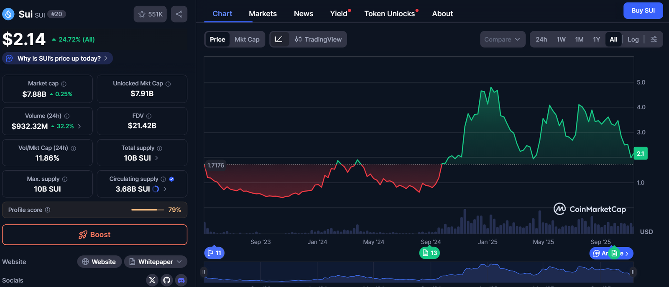
Task: Open the X (Twitter) social link
Action: point(152,280)
